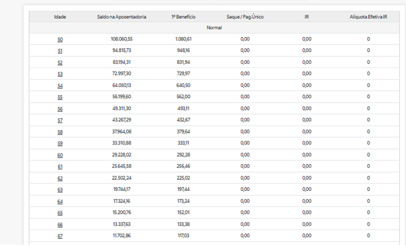Select the 108.060,55 balance cell

coord(122,39)
